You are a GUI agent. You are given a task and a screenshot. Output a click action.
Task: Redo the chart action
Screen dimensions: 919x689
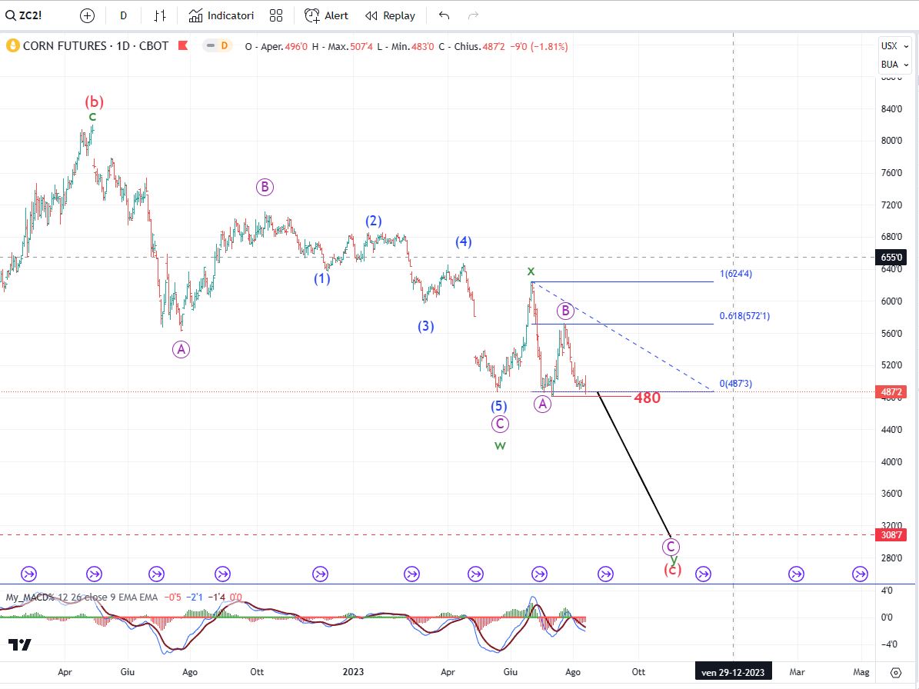point(474,16)
